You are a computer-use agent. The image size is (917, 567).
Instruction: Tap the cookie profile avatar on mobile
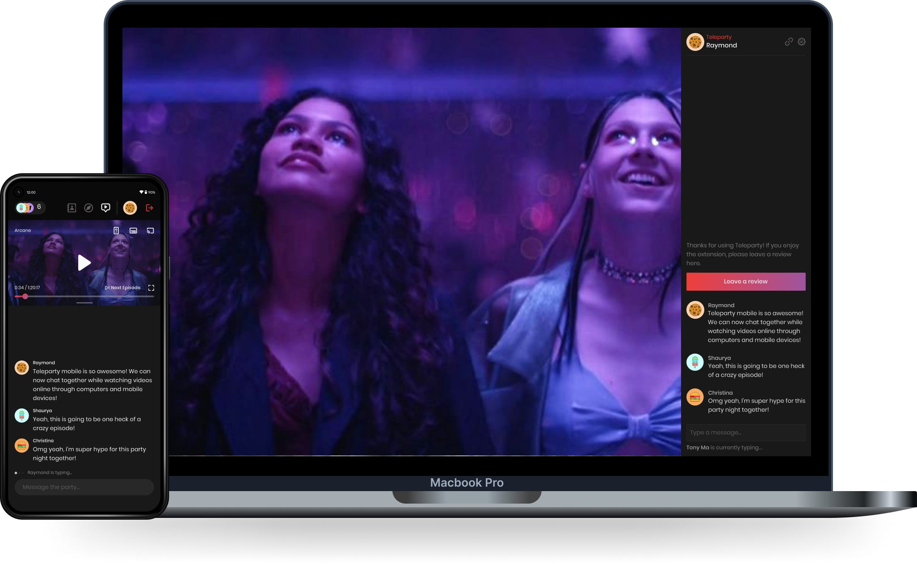tap(130, 208)
